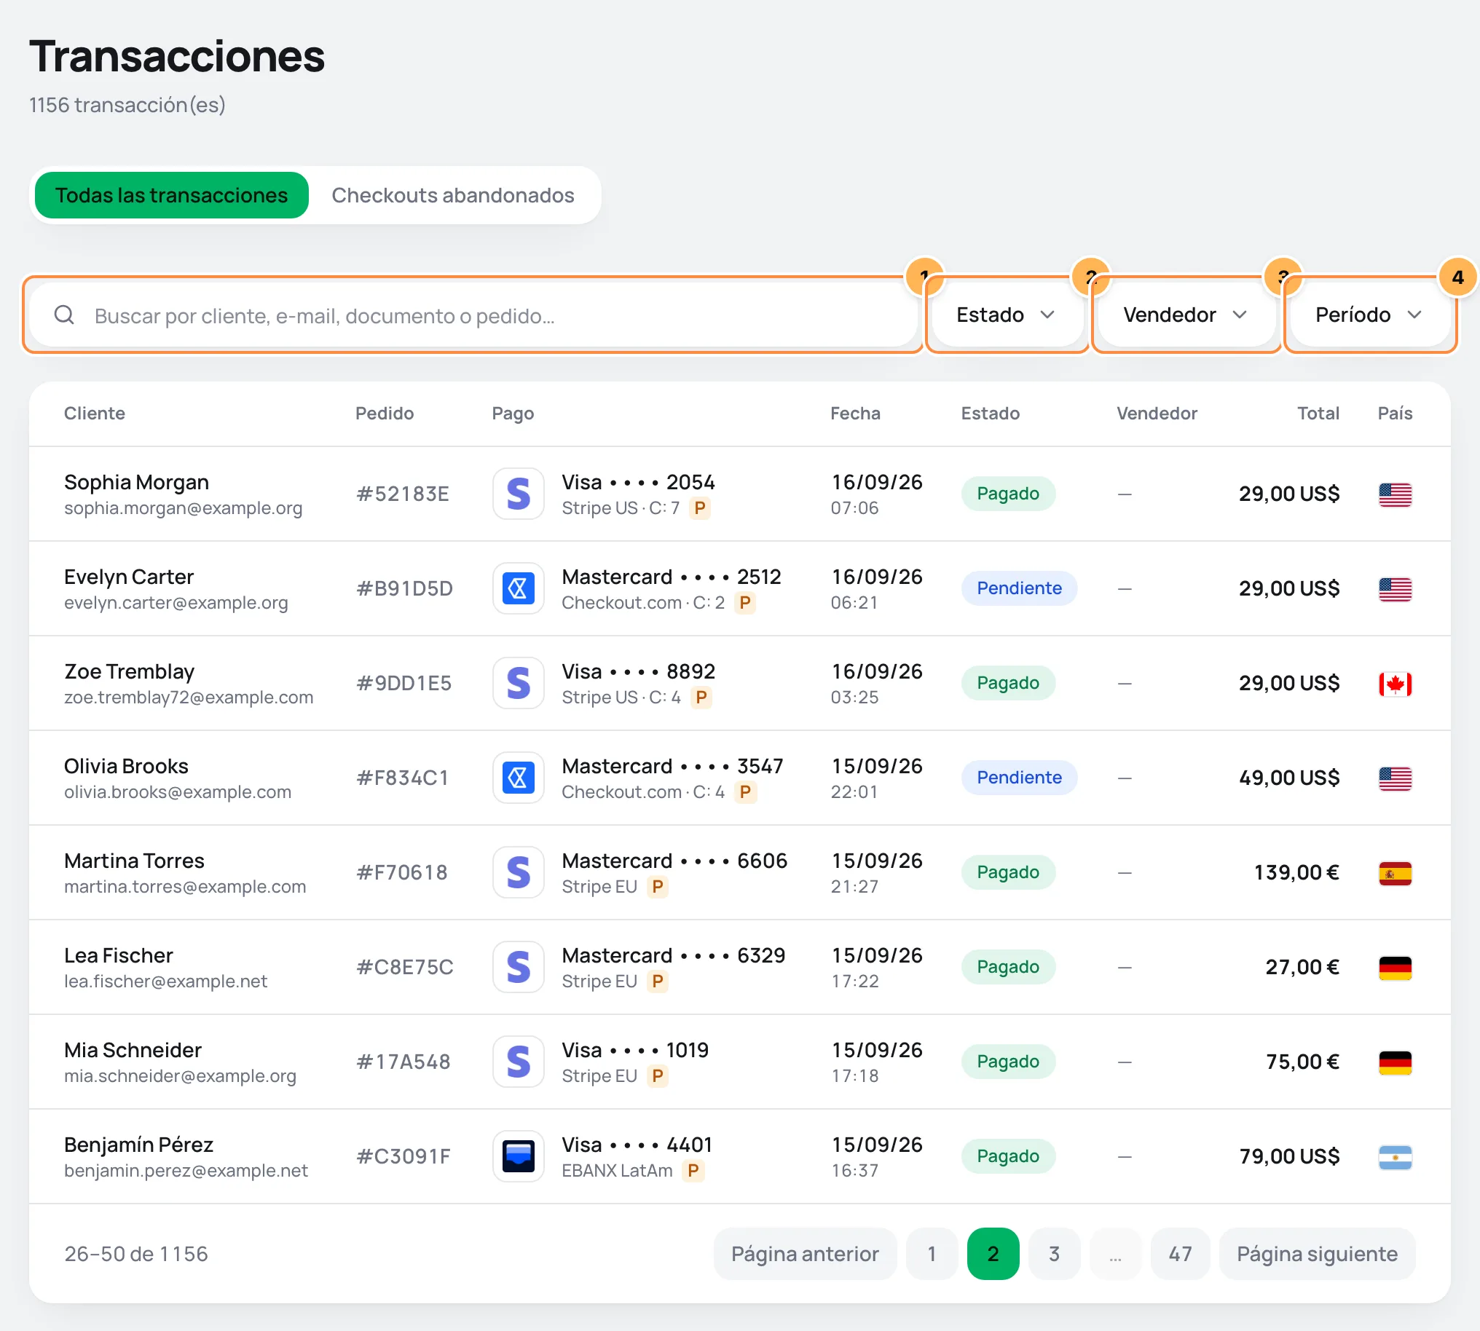Click Spain flag in Martina Torres row
Screen dimensions: 1480x1331
point(1394,872)
